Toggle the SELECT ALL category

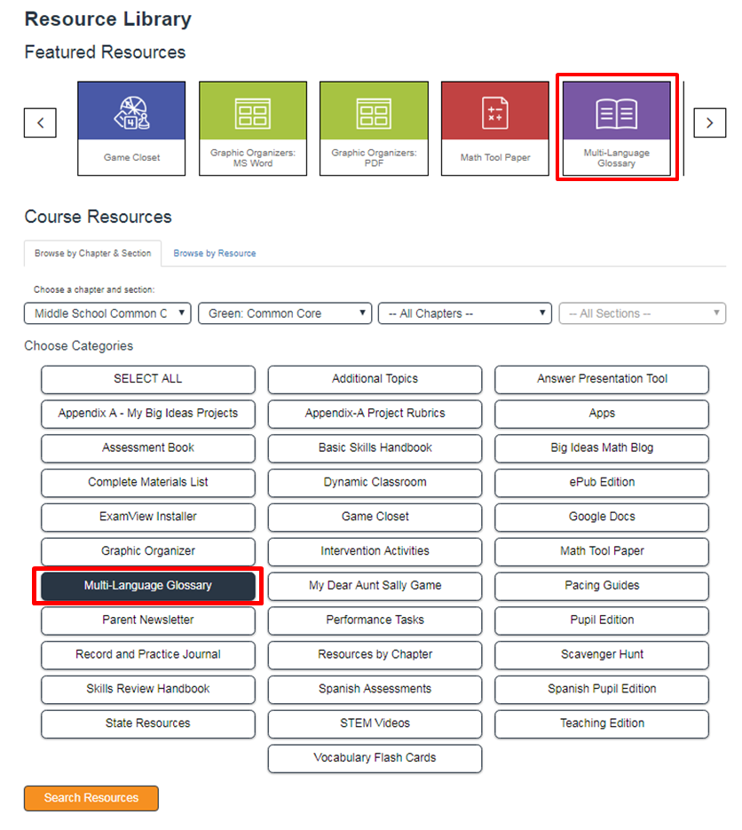click(x=147, y=379)
